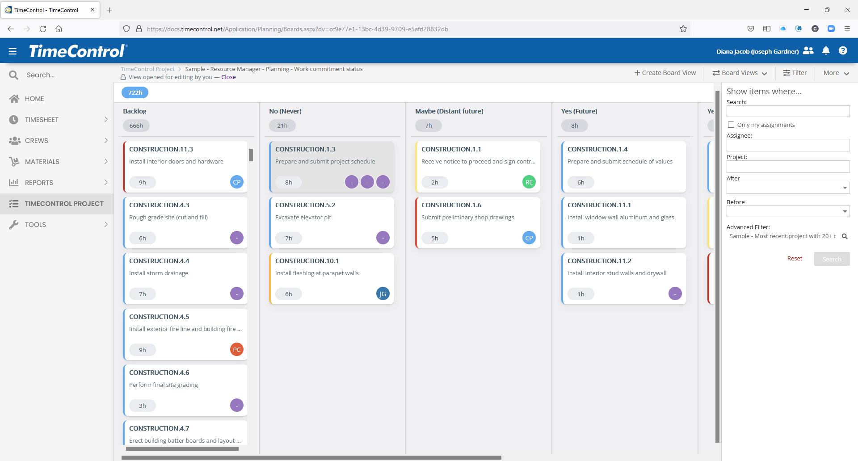Click the Create Board View button
The width and height of the screenshot is (858, 461).
[x=665, y=73]
